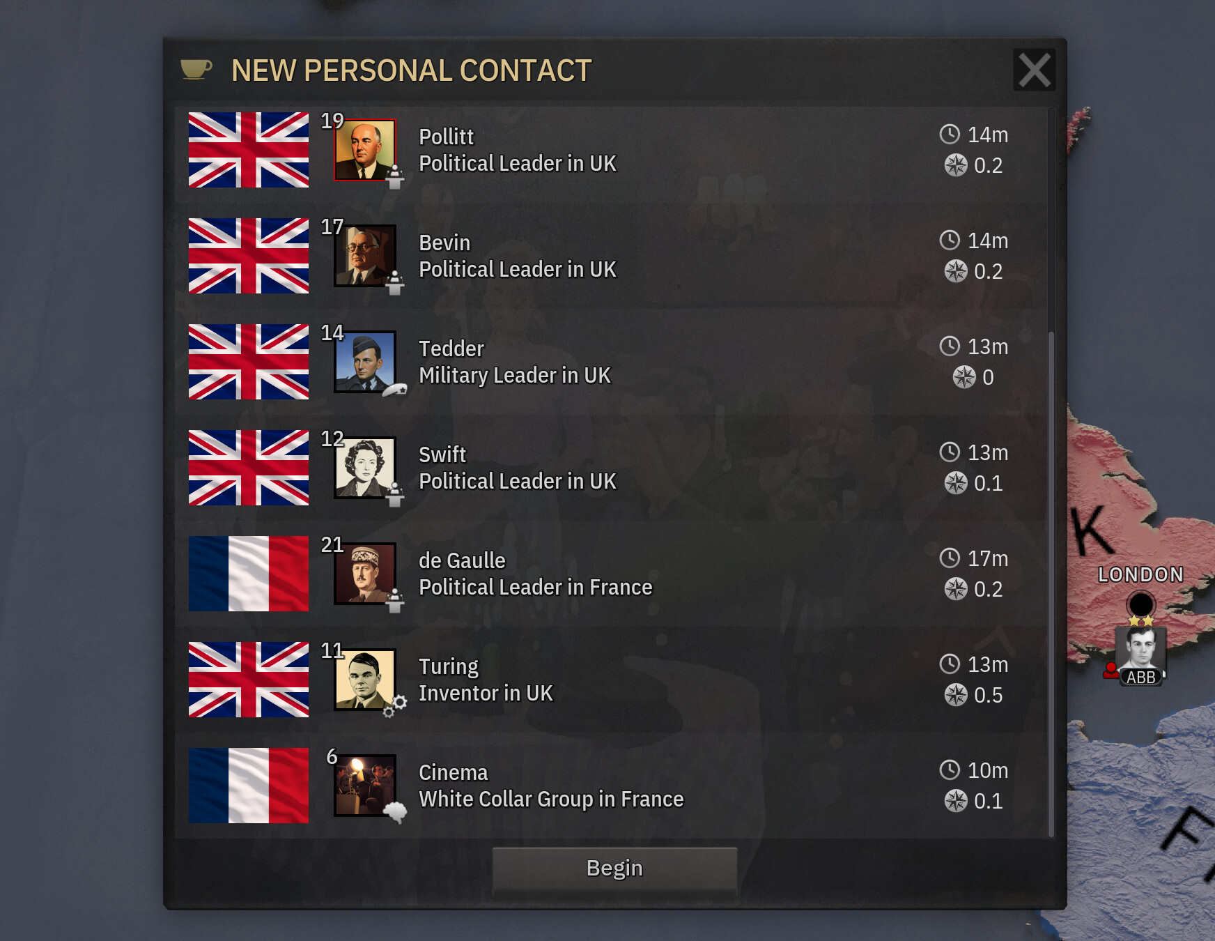Select the Cinema group picture
1215x941 pixels.
(x=365, y=786)
